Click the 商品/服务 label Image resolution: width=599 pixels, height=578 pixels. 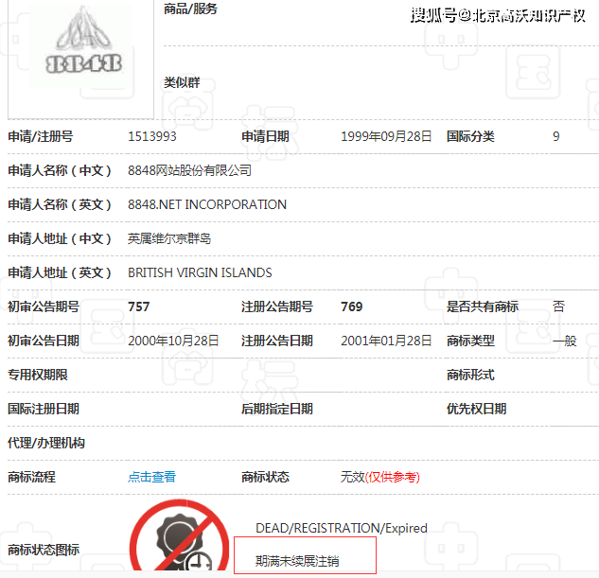190,9
